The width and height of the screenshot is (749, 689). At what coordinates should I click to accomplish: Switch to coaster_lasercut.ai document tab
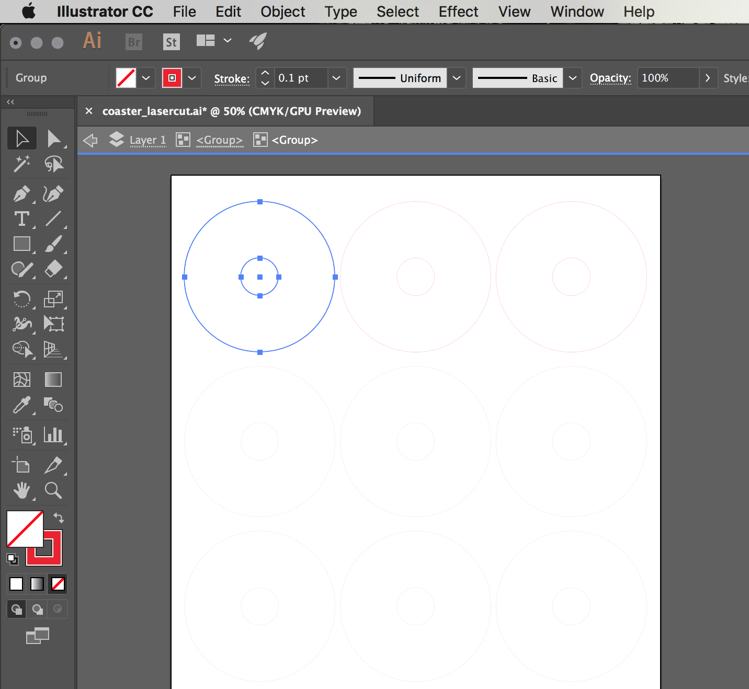tap(232, 111)
